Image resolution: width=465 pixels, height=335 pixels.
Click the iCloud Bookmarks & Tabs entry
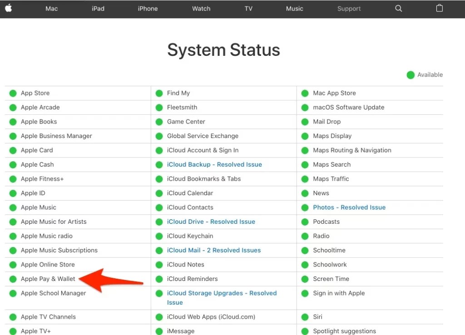tap(204, 179)
